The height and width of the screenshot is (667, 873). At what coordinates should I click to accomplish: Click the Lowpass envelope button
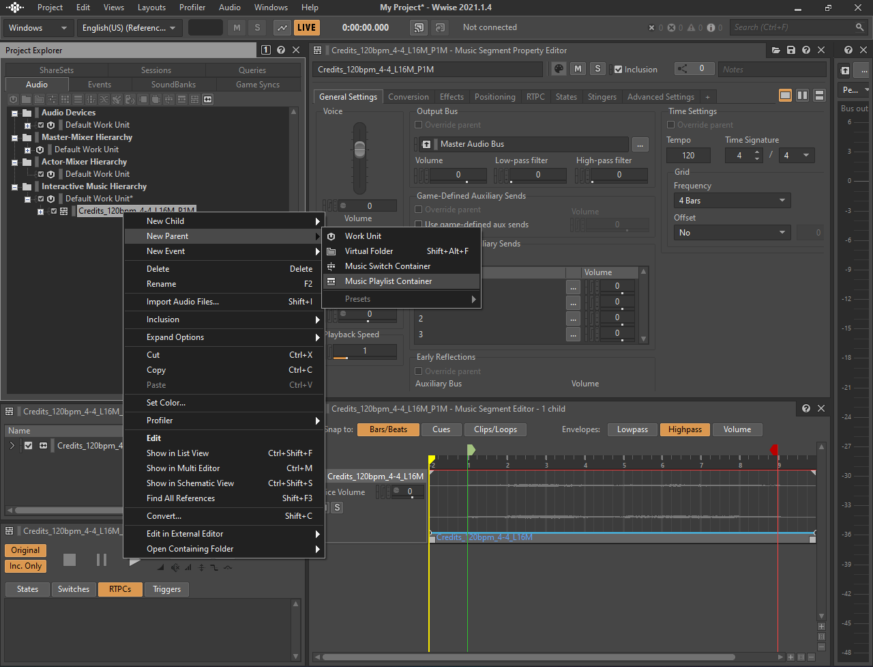[632, 429]
